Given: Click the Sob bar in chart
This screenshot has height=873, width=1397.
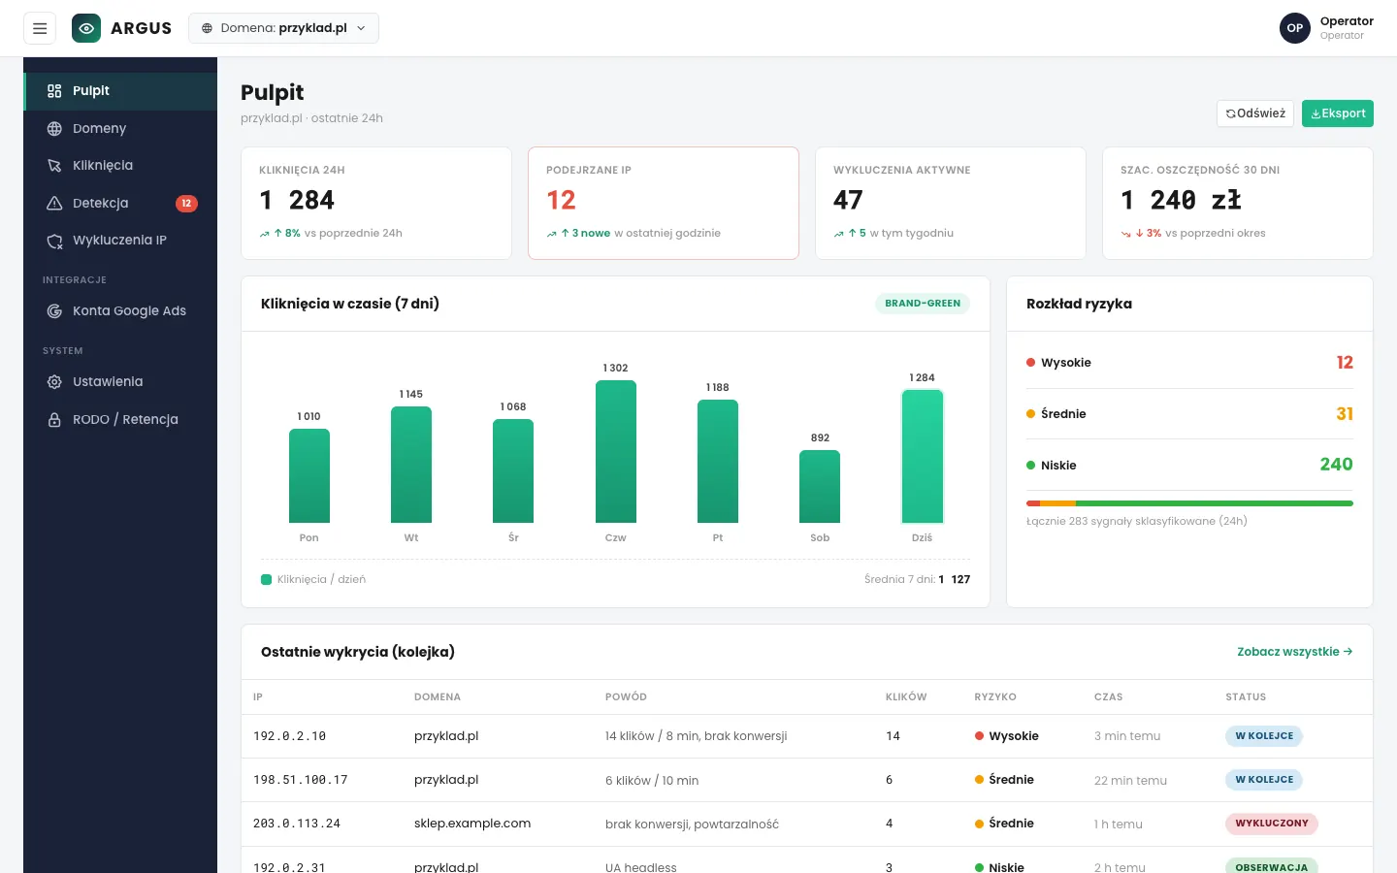Looking at the screenshot, I should tap(820, 487).
